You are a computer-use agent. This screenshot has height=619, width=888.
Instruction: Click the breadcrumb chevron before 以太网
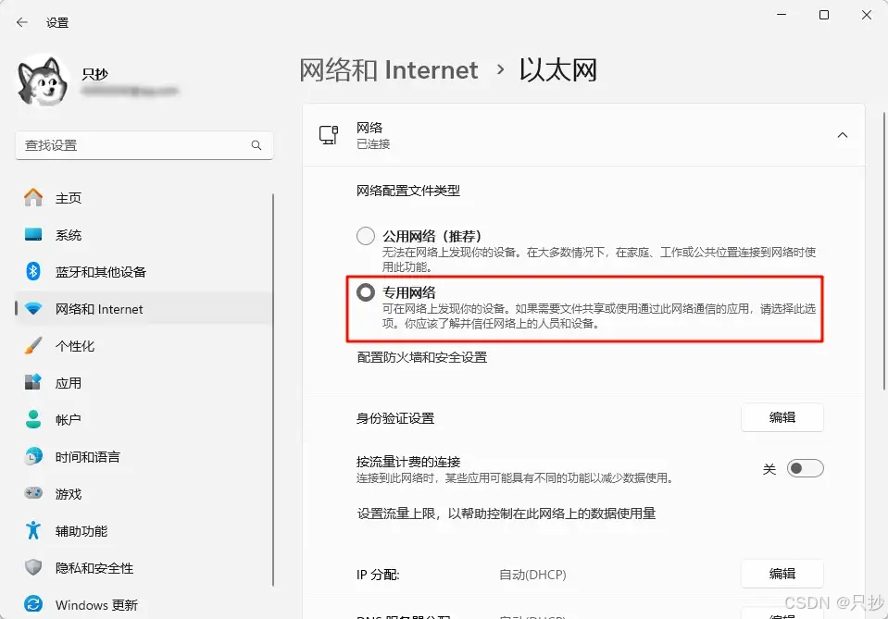point(500,69)
